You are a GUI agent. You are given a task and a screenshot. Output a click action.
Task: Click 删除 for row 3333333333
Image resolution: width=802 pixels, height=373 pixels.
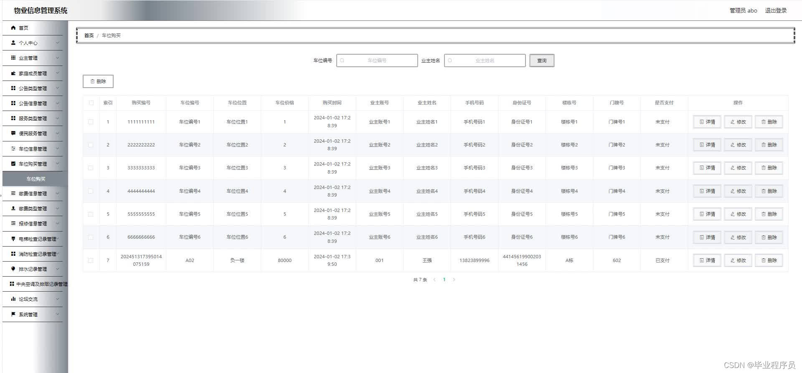pyautogui.click(x=769, y=168)
